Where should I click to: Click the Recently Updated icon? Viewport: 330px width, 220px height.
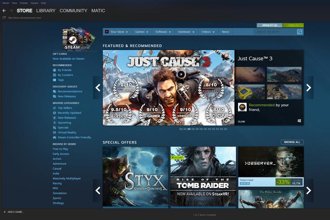[55, 113]
